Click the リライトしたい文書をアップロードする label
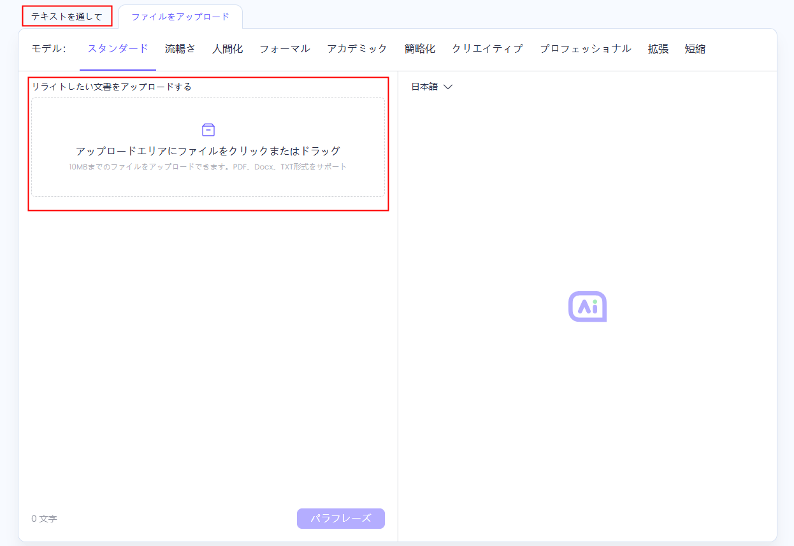The image size is (794, 546). click(x=112, y=87)
